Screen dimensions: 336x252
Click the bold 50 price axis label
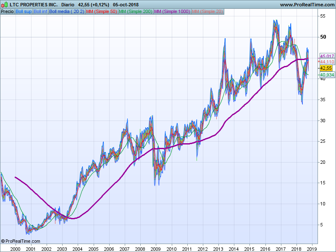[323, 37]
